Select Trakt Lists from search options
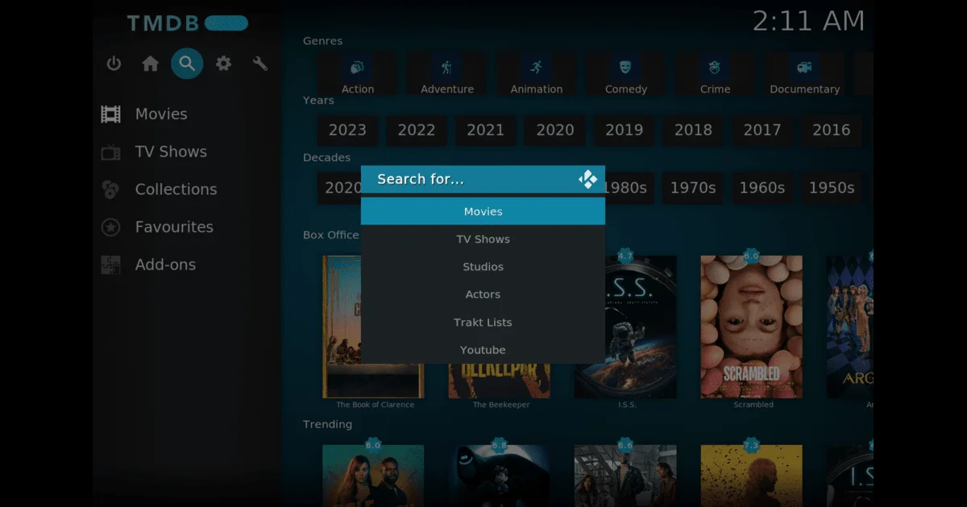 (x=483, y=322)
